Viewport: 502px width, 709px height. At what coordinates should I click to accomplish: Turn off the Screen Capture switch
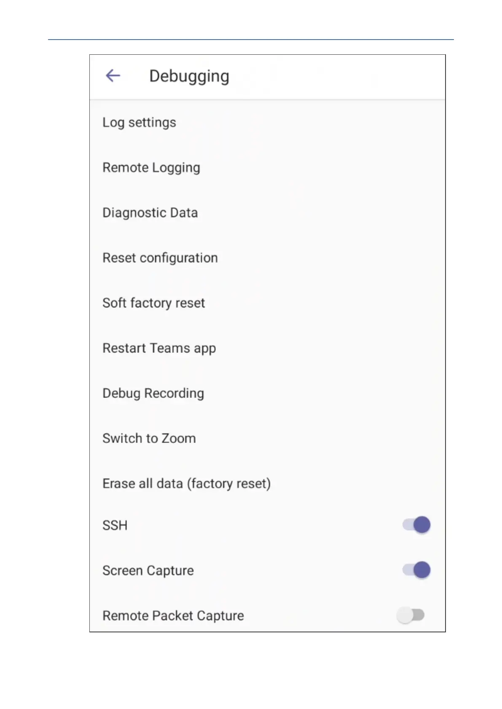coord(416,570)
